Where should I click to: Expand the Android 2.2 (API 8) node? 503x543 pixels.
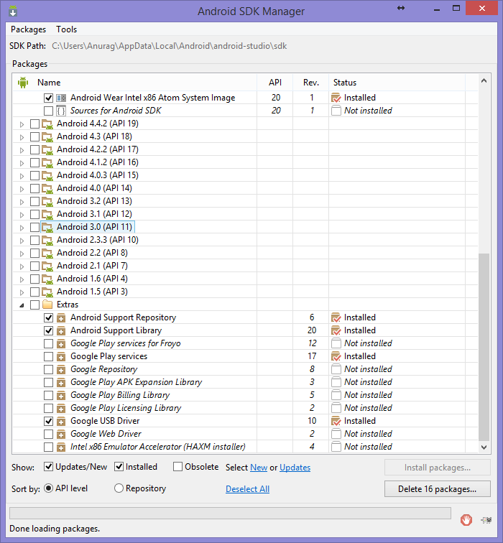[x=22, y=254]
